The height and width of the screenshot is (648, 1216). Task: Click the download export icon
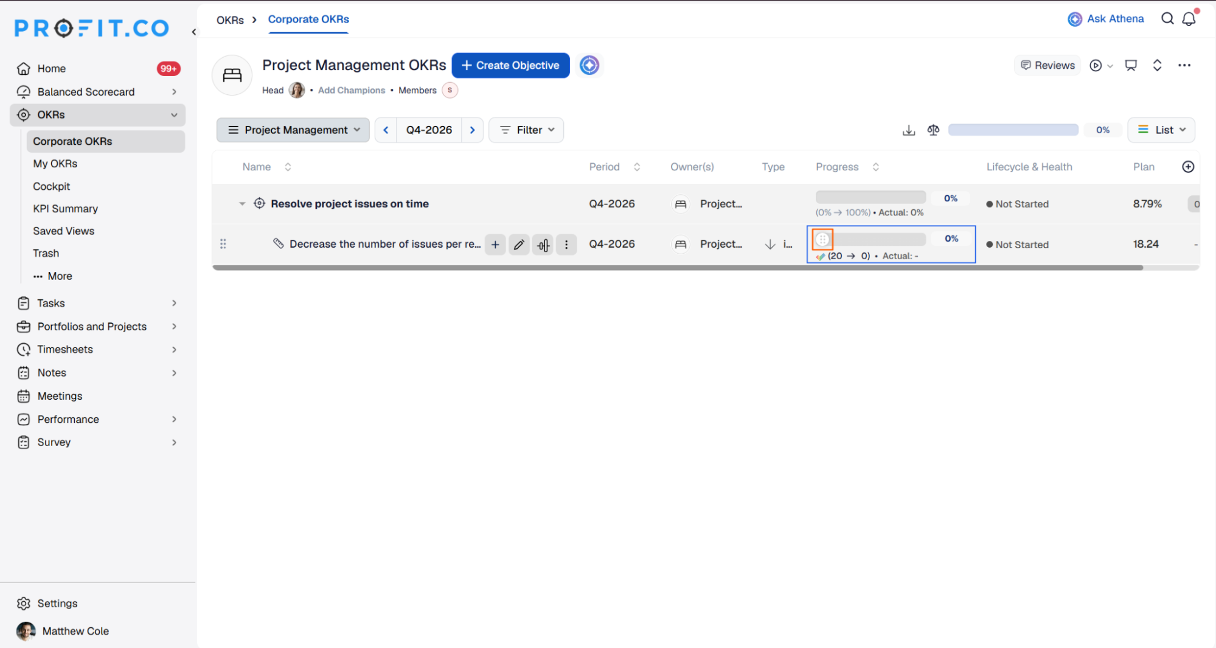[908, 130]
